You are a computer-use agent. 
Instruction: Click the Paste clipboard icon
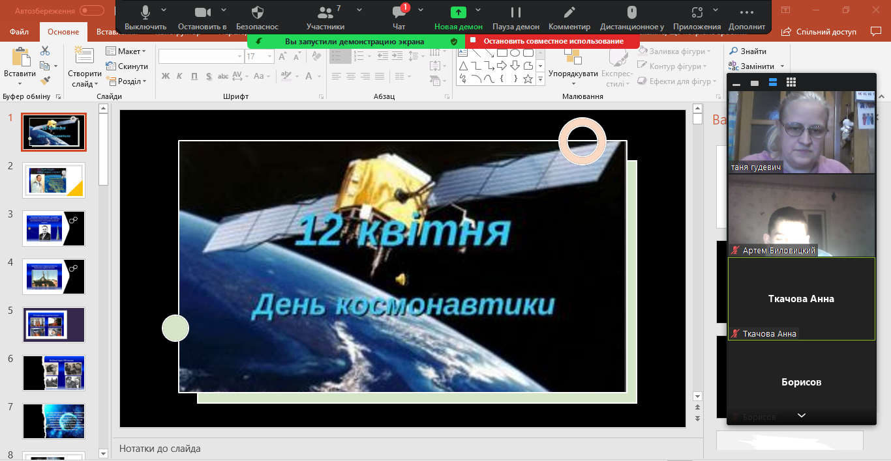click(20, 58)
